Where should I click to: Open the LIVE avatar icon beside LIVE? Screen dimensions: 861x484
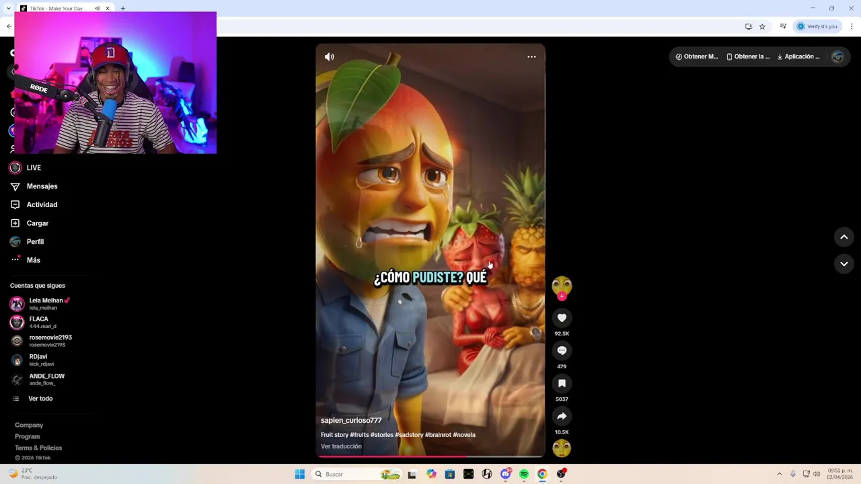click(15, 167)
